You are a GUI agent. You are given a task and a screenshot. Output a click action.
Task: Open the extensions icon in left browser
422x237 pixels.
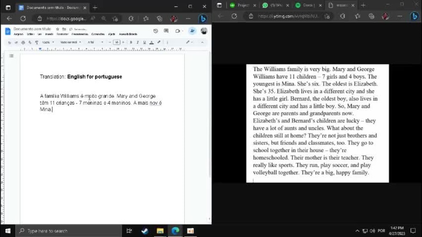[131, 19]
